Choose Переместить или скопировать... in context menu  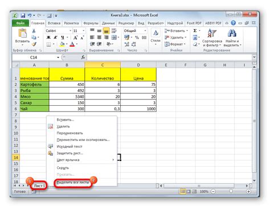coord(83,140)
